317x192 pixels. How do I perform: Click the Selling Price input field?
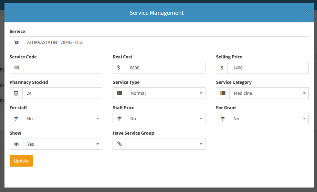(267, 68)
